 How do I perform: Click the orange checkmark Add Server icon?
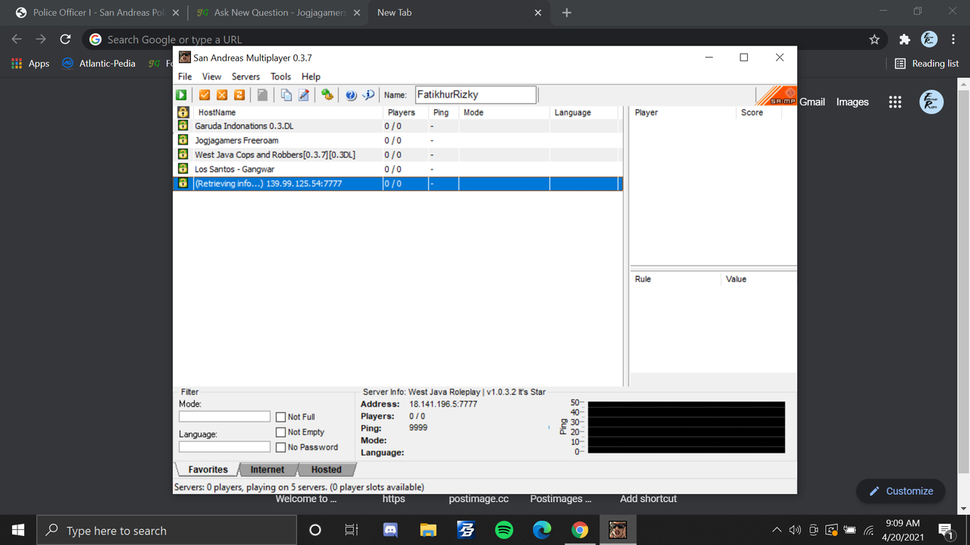205,95
